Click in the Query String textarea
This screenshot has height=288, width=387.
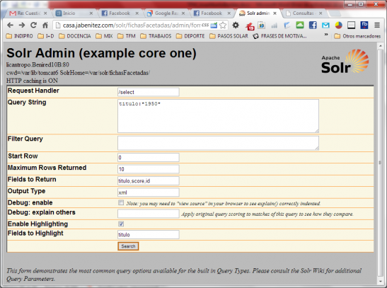click(218, 116)
